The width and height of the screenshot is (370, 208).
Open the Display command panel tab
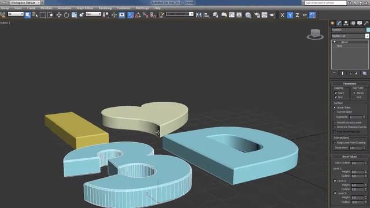pos(360,23)
